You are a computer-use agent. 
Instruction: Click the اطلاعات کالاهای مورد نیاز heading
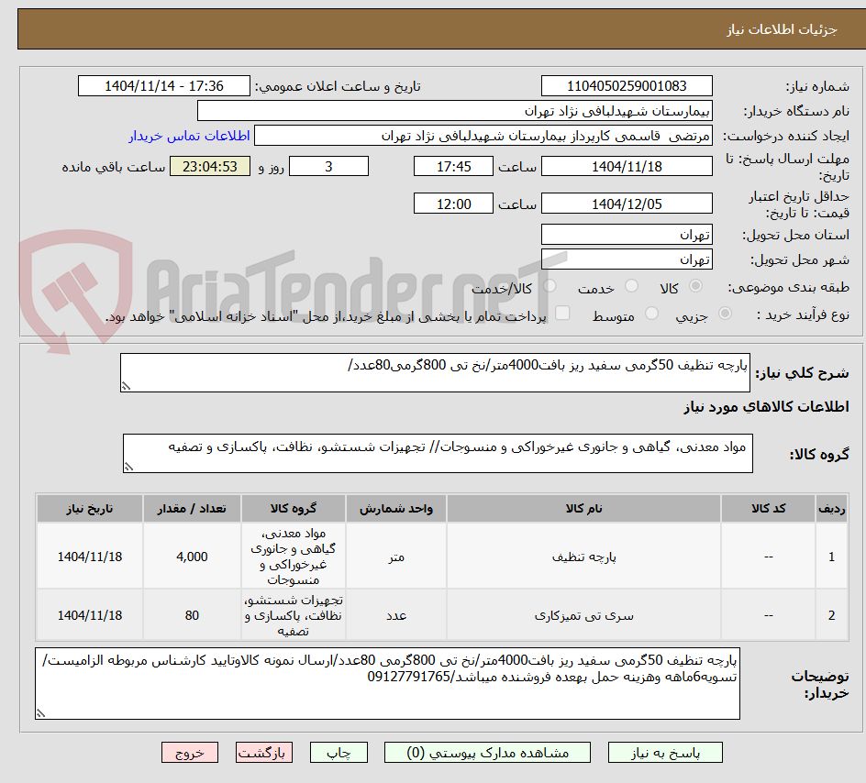[x=766, y=407]
